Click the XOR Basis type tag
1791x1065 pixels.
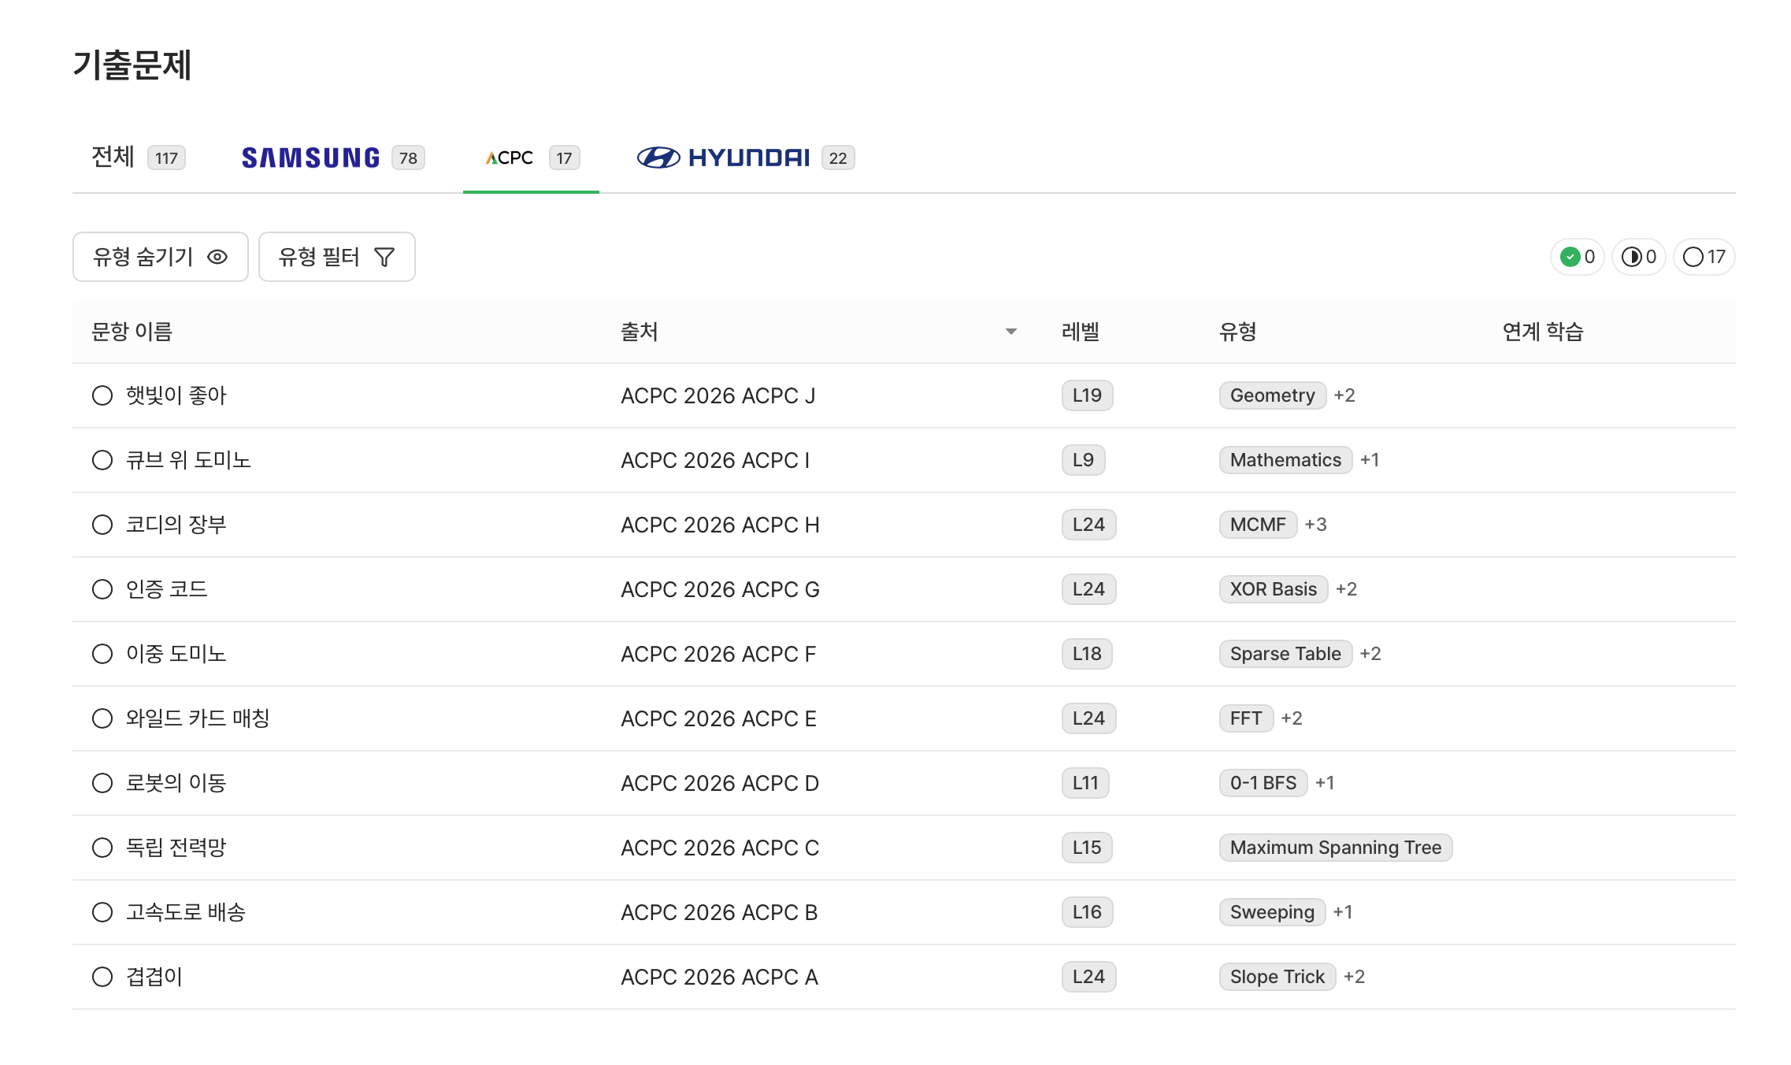pyautogui.click(x=1274, y=589)
